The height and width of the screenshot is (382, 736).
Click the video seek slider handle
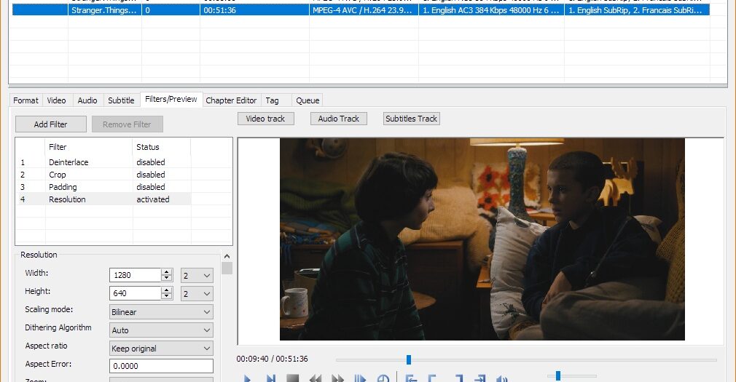pyautogui.click(x=408, y=359)
